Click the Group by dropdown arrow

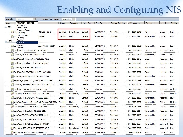[x=34, y=19]
